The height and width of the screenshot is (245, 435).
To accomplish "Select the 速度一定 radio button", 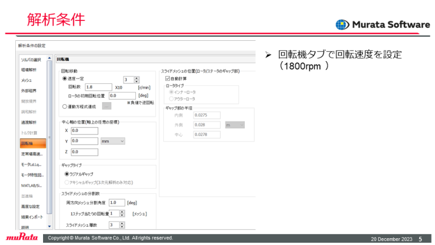I will click(x=64, y=79).
